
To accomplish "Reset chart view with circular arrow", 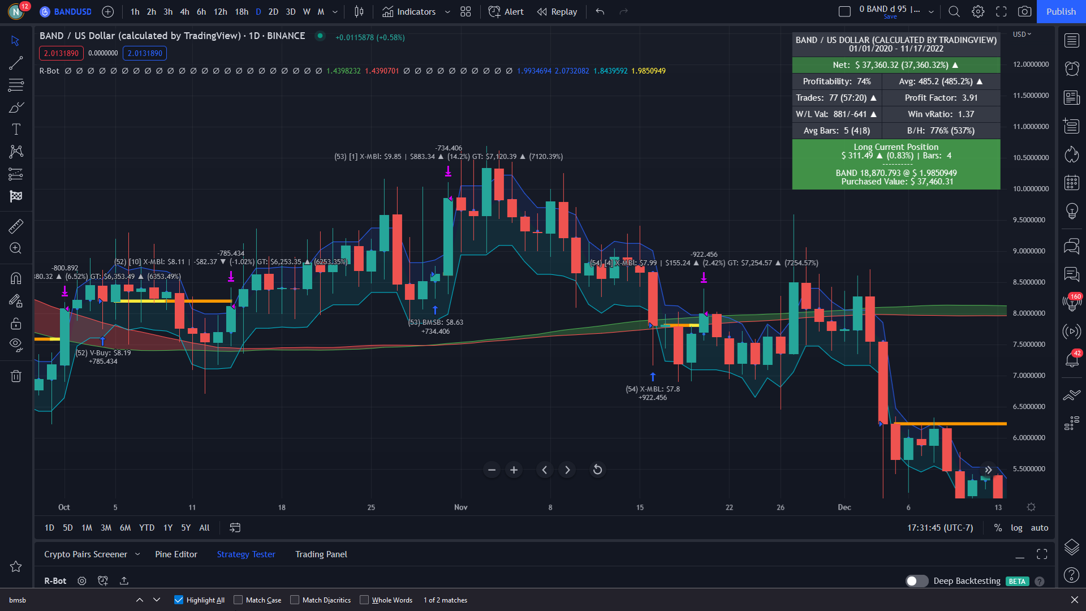I will [x=597, y=470].
